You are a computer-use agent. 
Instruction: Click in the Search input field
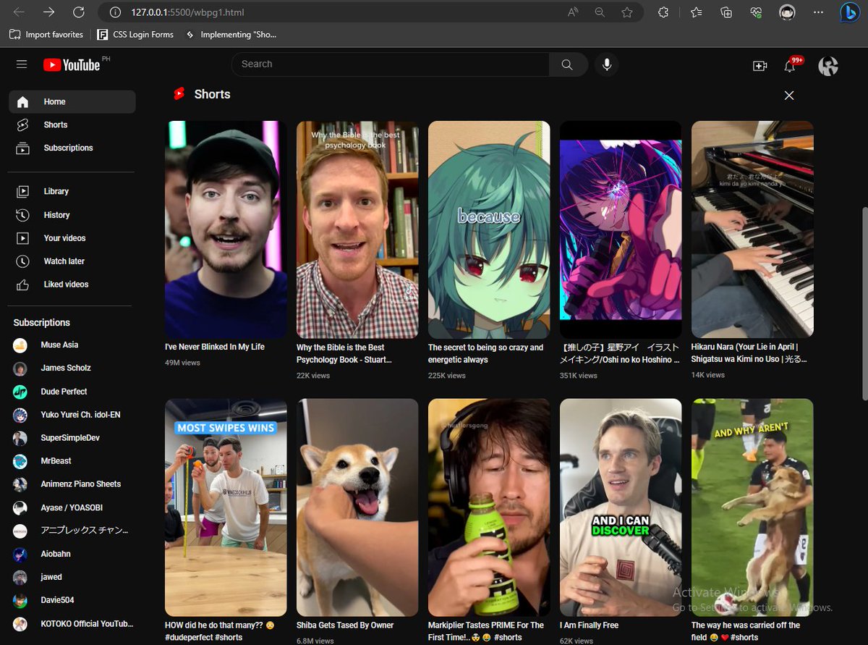click(x=391, y=64)
